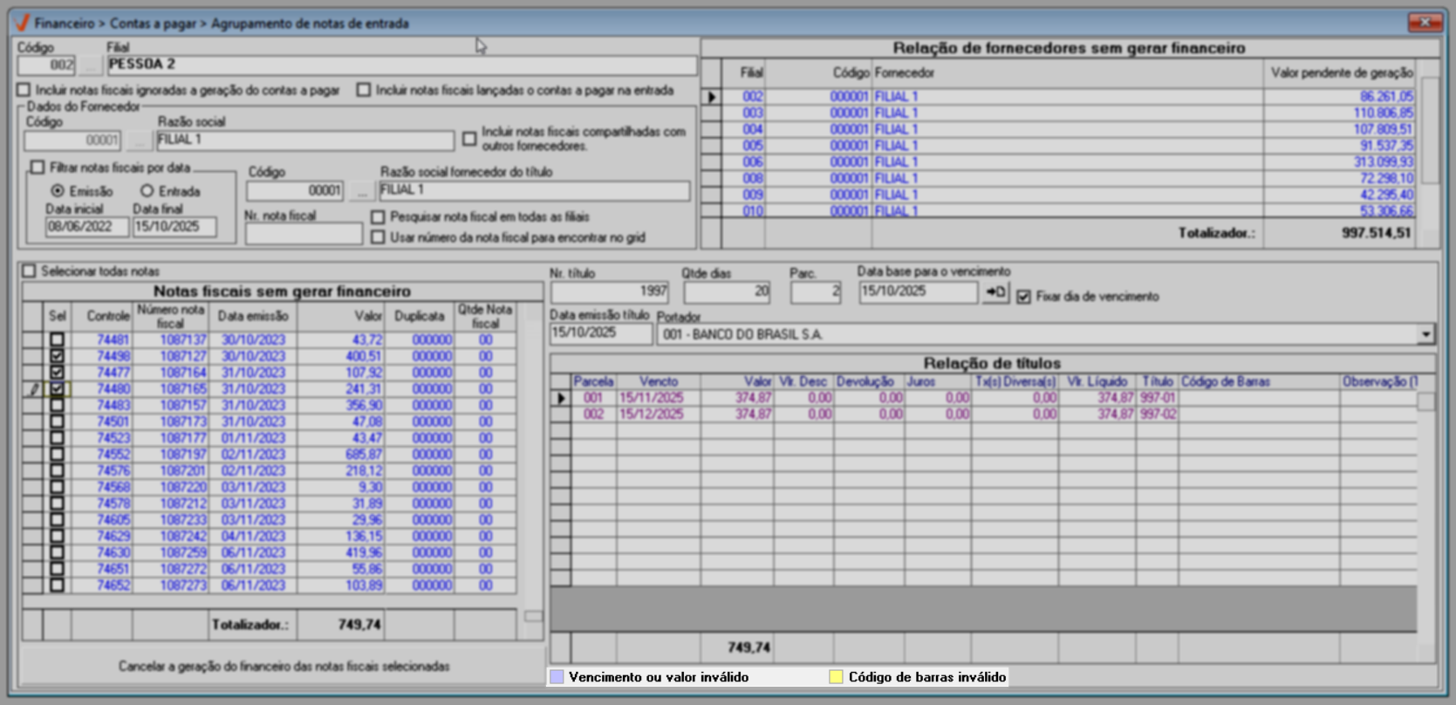Click the lookup button beside Filial code 002
The width and height of the screenshot is (1456, 705).
(89, 65)
